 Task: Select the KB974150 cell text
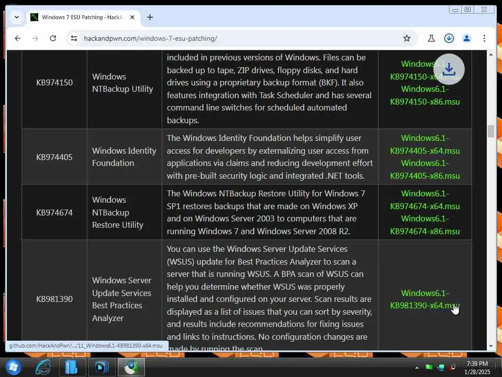coord(54,82)
